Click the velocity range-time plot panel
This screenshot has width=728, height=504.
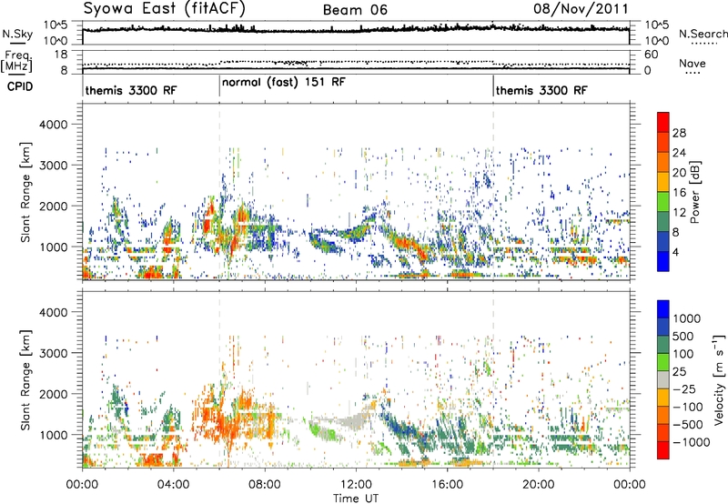(356, 379)
